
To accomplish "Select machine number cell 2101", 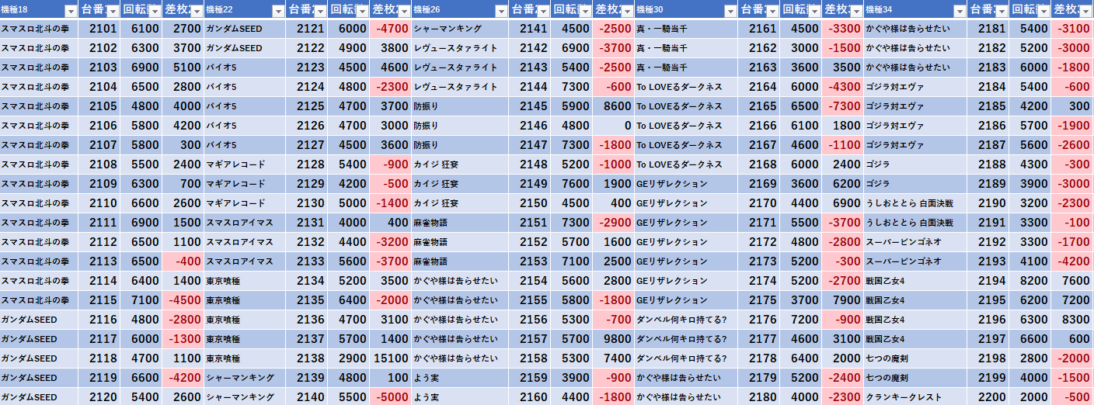I will (99, 29).
